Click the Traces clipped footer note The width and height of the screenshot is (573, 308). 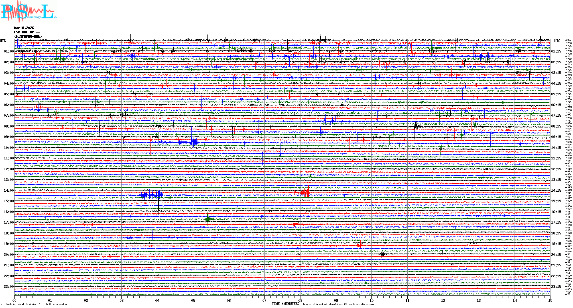click(338, 304)
